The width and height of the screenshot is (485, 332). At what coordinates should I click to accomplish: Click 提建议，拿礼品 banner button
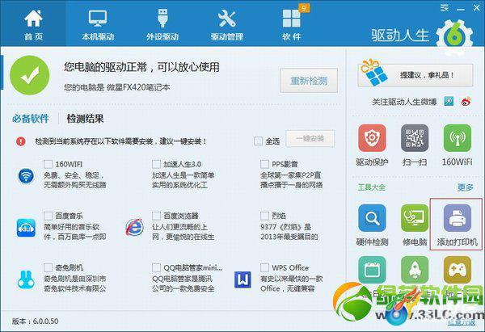click(x=415, y=75)
